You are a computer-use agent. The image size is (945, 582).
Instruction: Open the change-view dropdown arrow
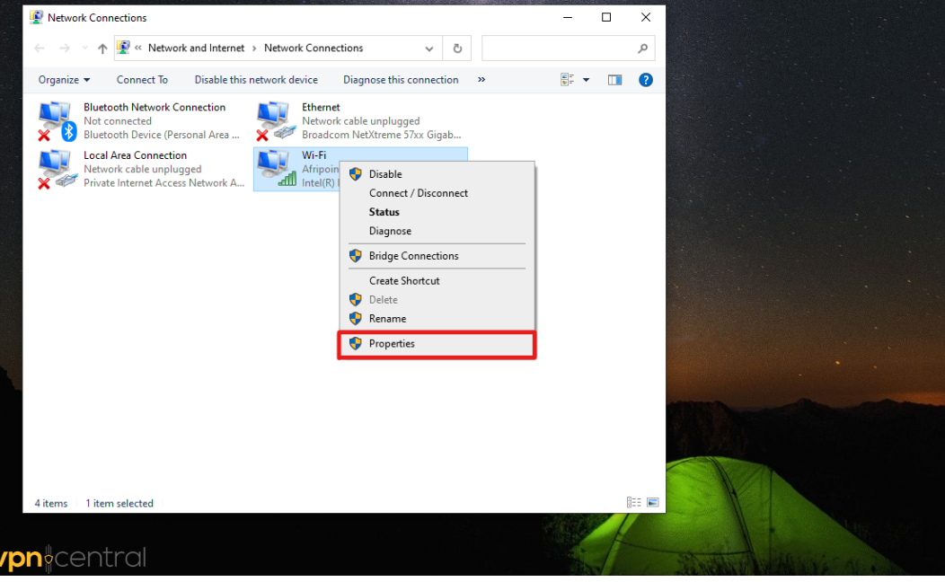tap(586, 79)
